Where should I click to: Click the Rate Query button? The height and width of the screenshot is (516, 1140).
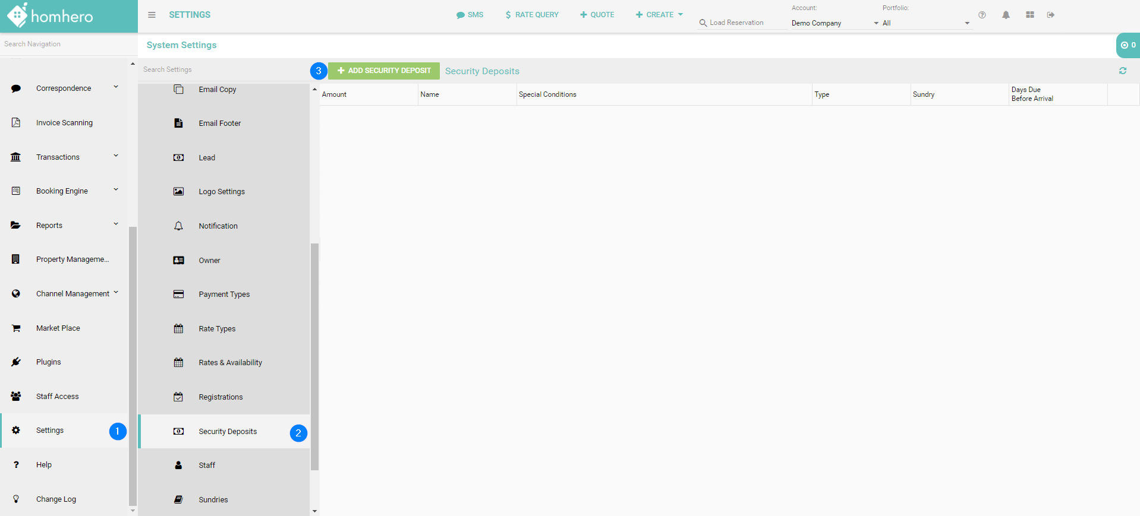pos(531,15)
